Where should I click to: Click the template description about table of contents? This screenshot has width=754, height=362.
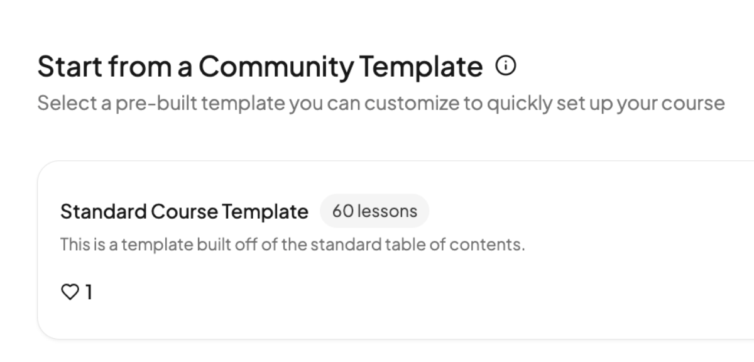tap(292, 244)
